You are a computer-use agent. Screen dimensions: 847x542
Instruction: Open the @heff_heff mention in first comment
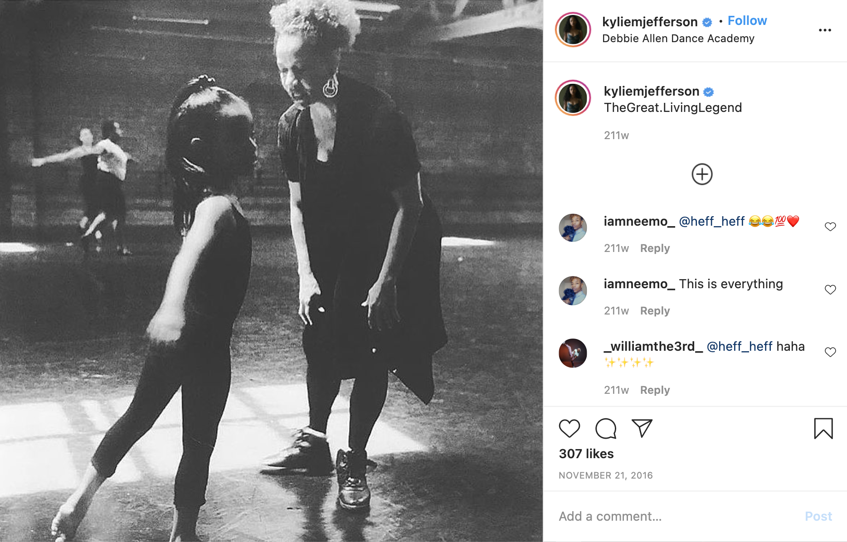712,221
